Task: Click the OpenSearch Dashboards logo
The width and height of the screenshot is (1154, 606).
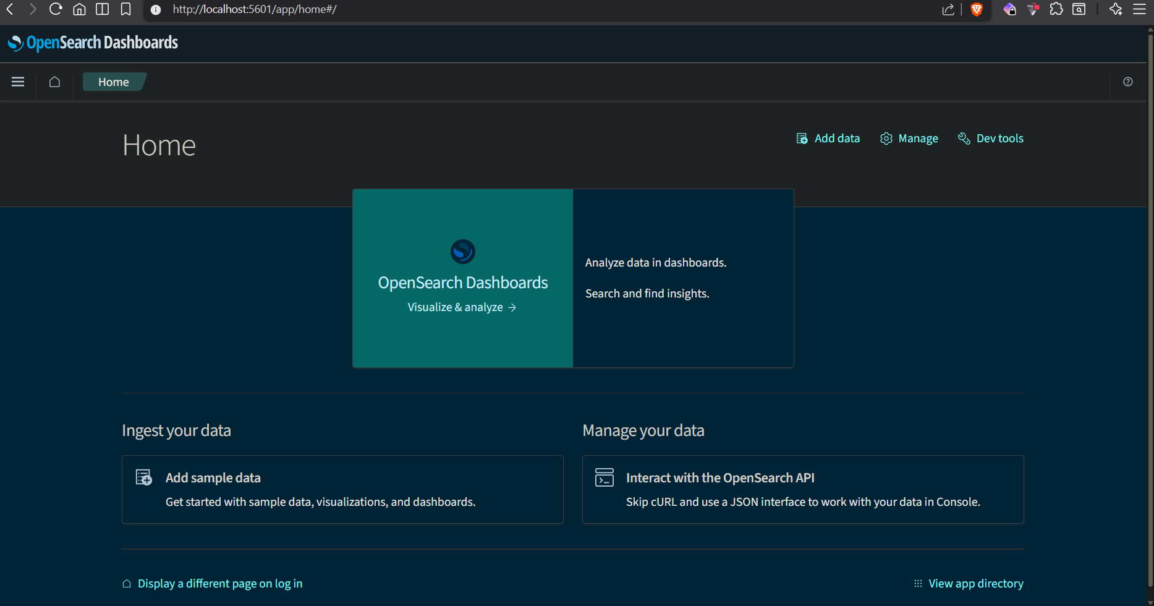Action: click(93, 43)
